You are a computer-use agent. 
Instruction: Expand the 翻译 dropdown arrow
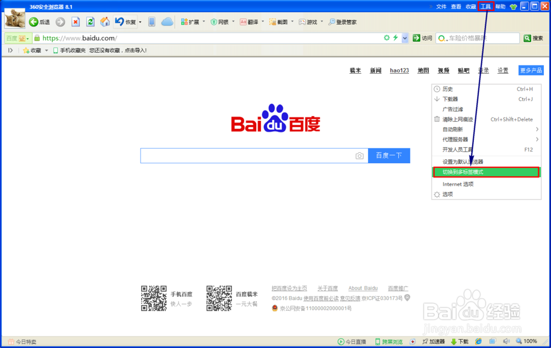click(x=263, y=22)
